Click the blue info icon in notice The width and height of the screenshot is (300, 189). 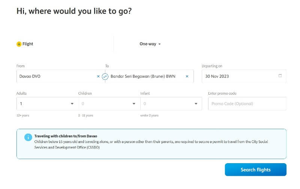[x=28, y=137]
